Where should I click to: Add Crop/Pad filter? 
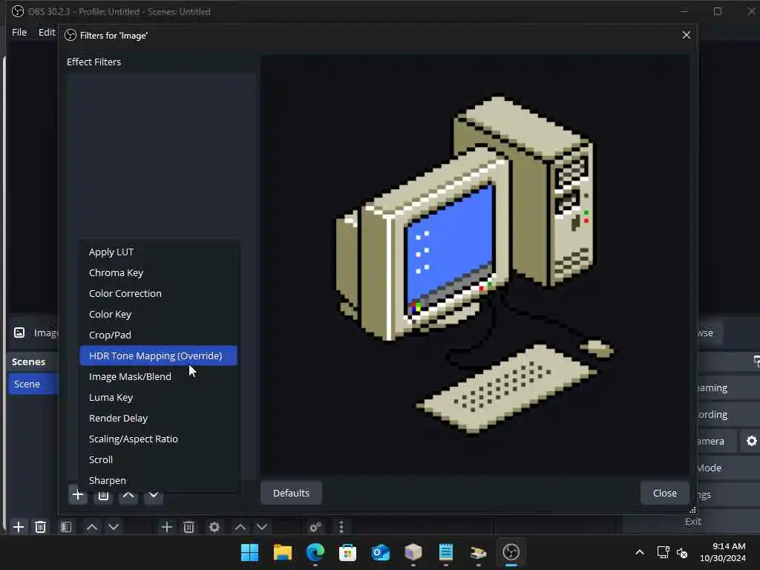click(x=158, y=335)
